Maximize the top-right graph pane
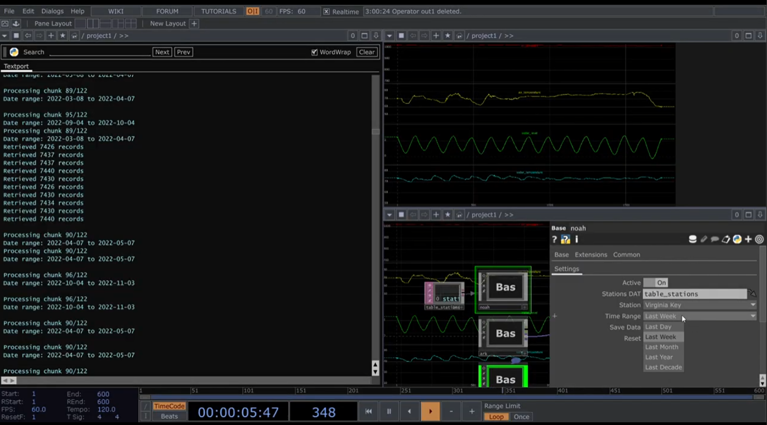The width and height of the screenshot is (767, 425). pyautogui.click(x=749, y=36)
